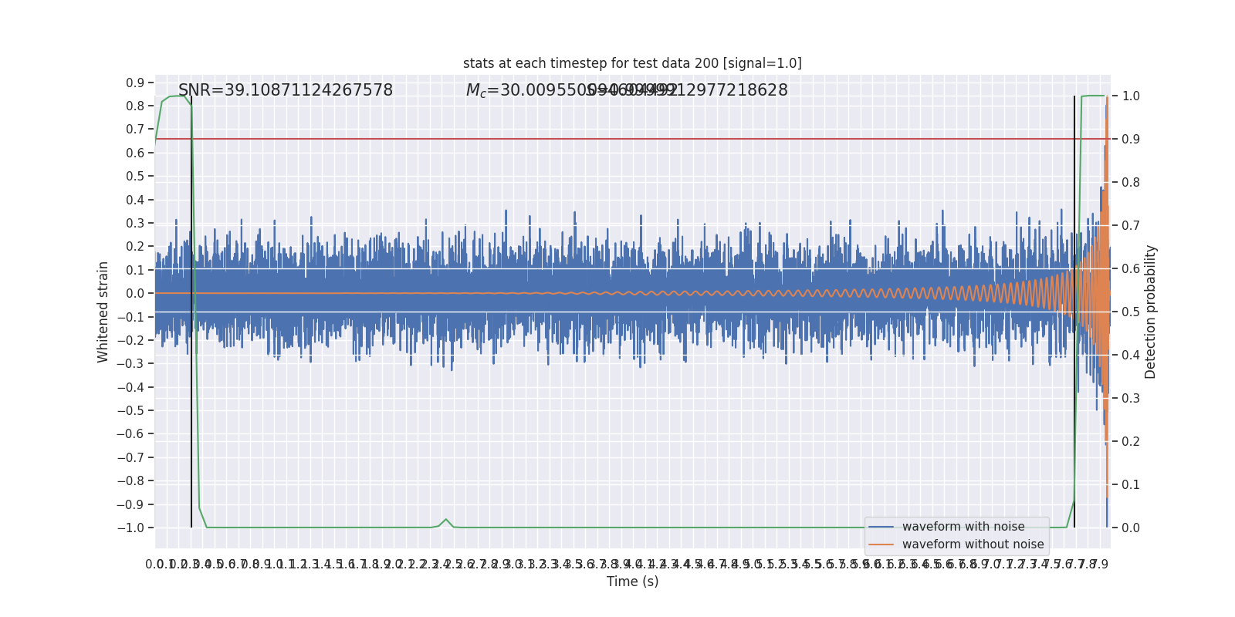Click the 0.5 tick on Detection probability axis
This screenshot has height=617, width=1235.
pyautogui.click(x=1131, y=312)
